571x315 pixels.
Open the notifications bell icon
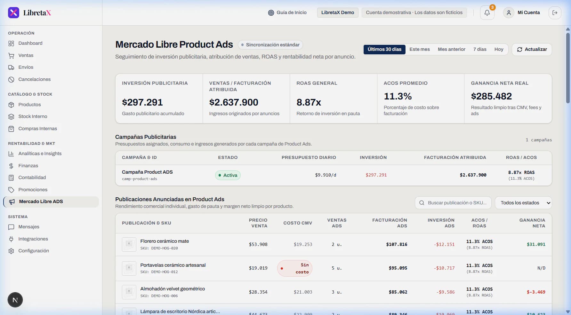(x=487, y=13)
